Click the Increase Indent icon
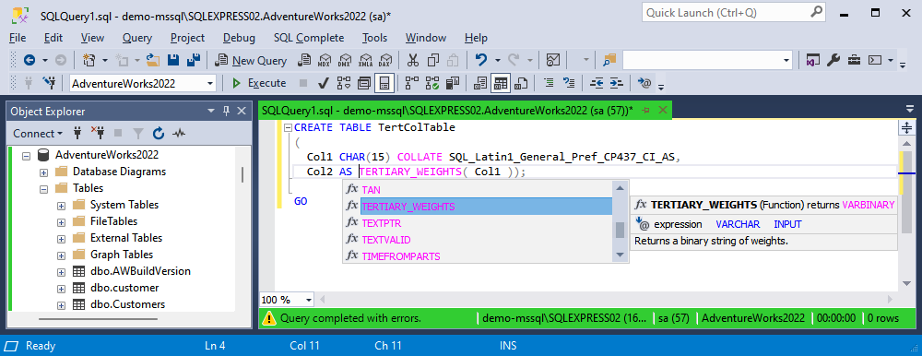The height and width of the screenshot is (356, 922). [616, 83]
